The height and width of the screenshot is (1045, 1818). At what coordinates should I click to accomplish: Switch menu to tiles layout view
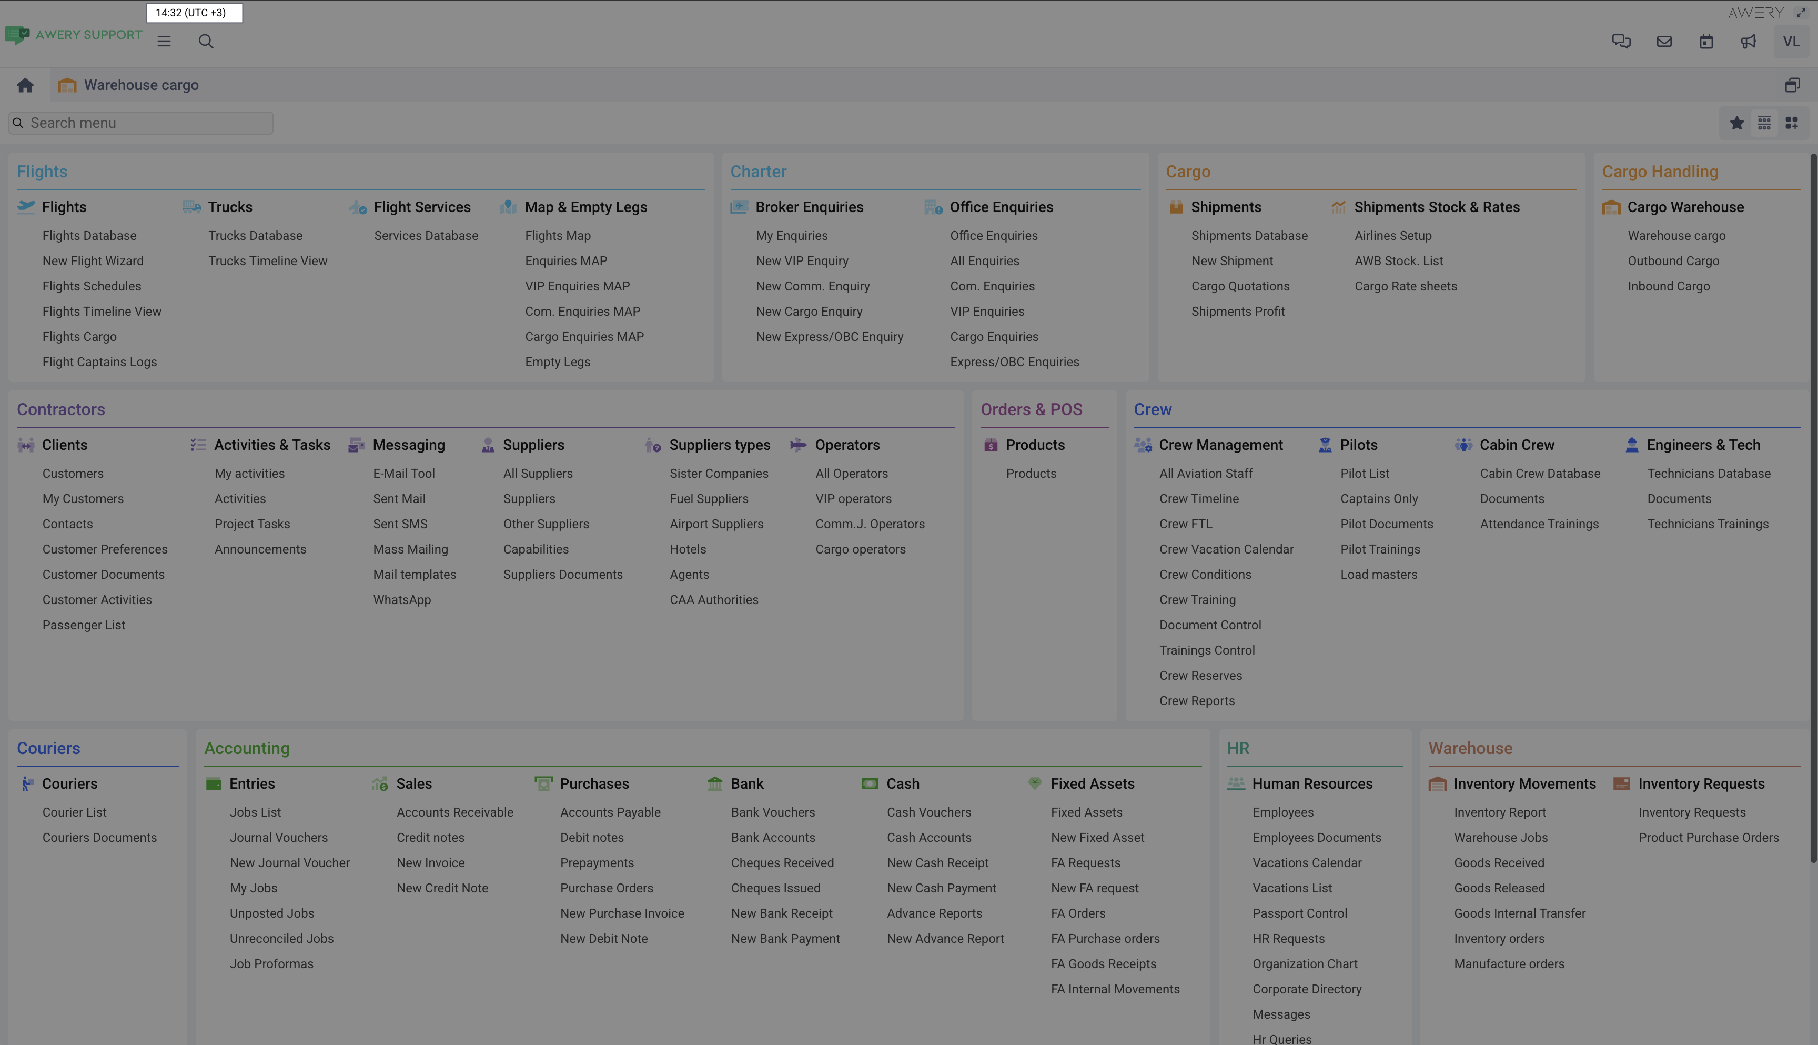coord(1792,123)
